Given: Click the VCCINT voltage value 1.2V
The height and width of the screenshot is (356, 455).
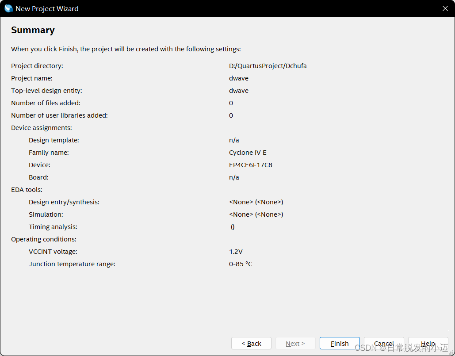Looking at the screenshot, I should point(236,252).
